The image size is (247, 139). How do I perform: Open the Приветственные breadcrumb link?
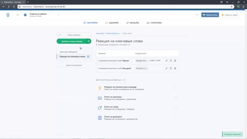click(113, 34)
